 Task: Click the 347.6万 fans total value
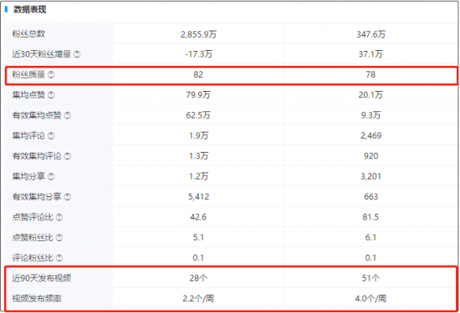pos(371,34)
